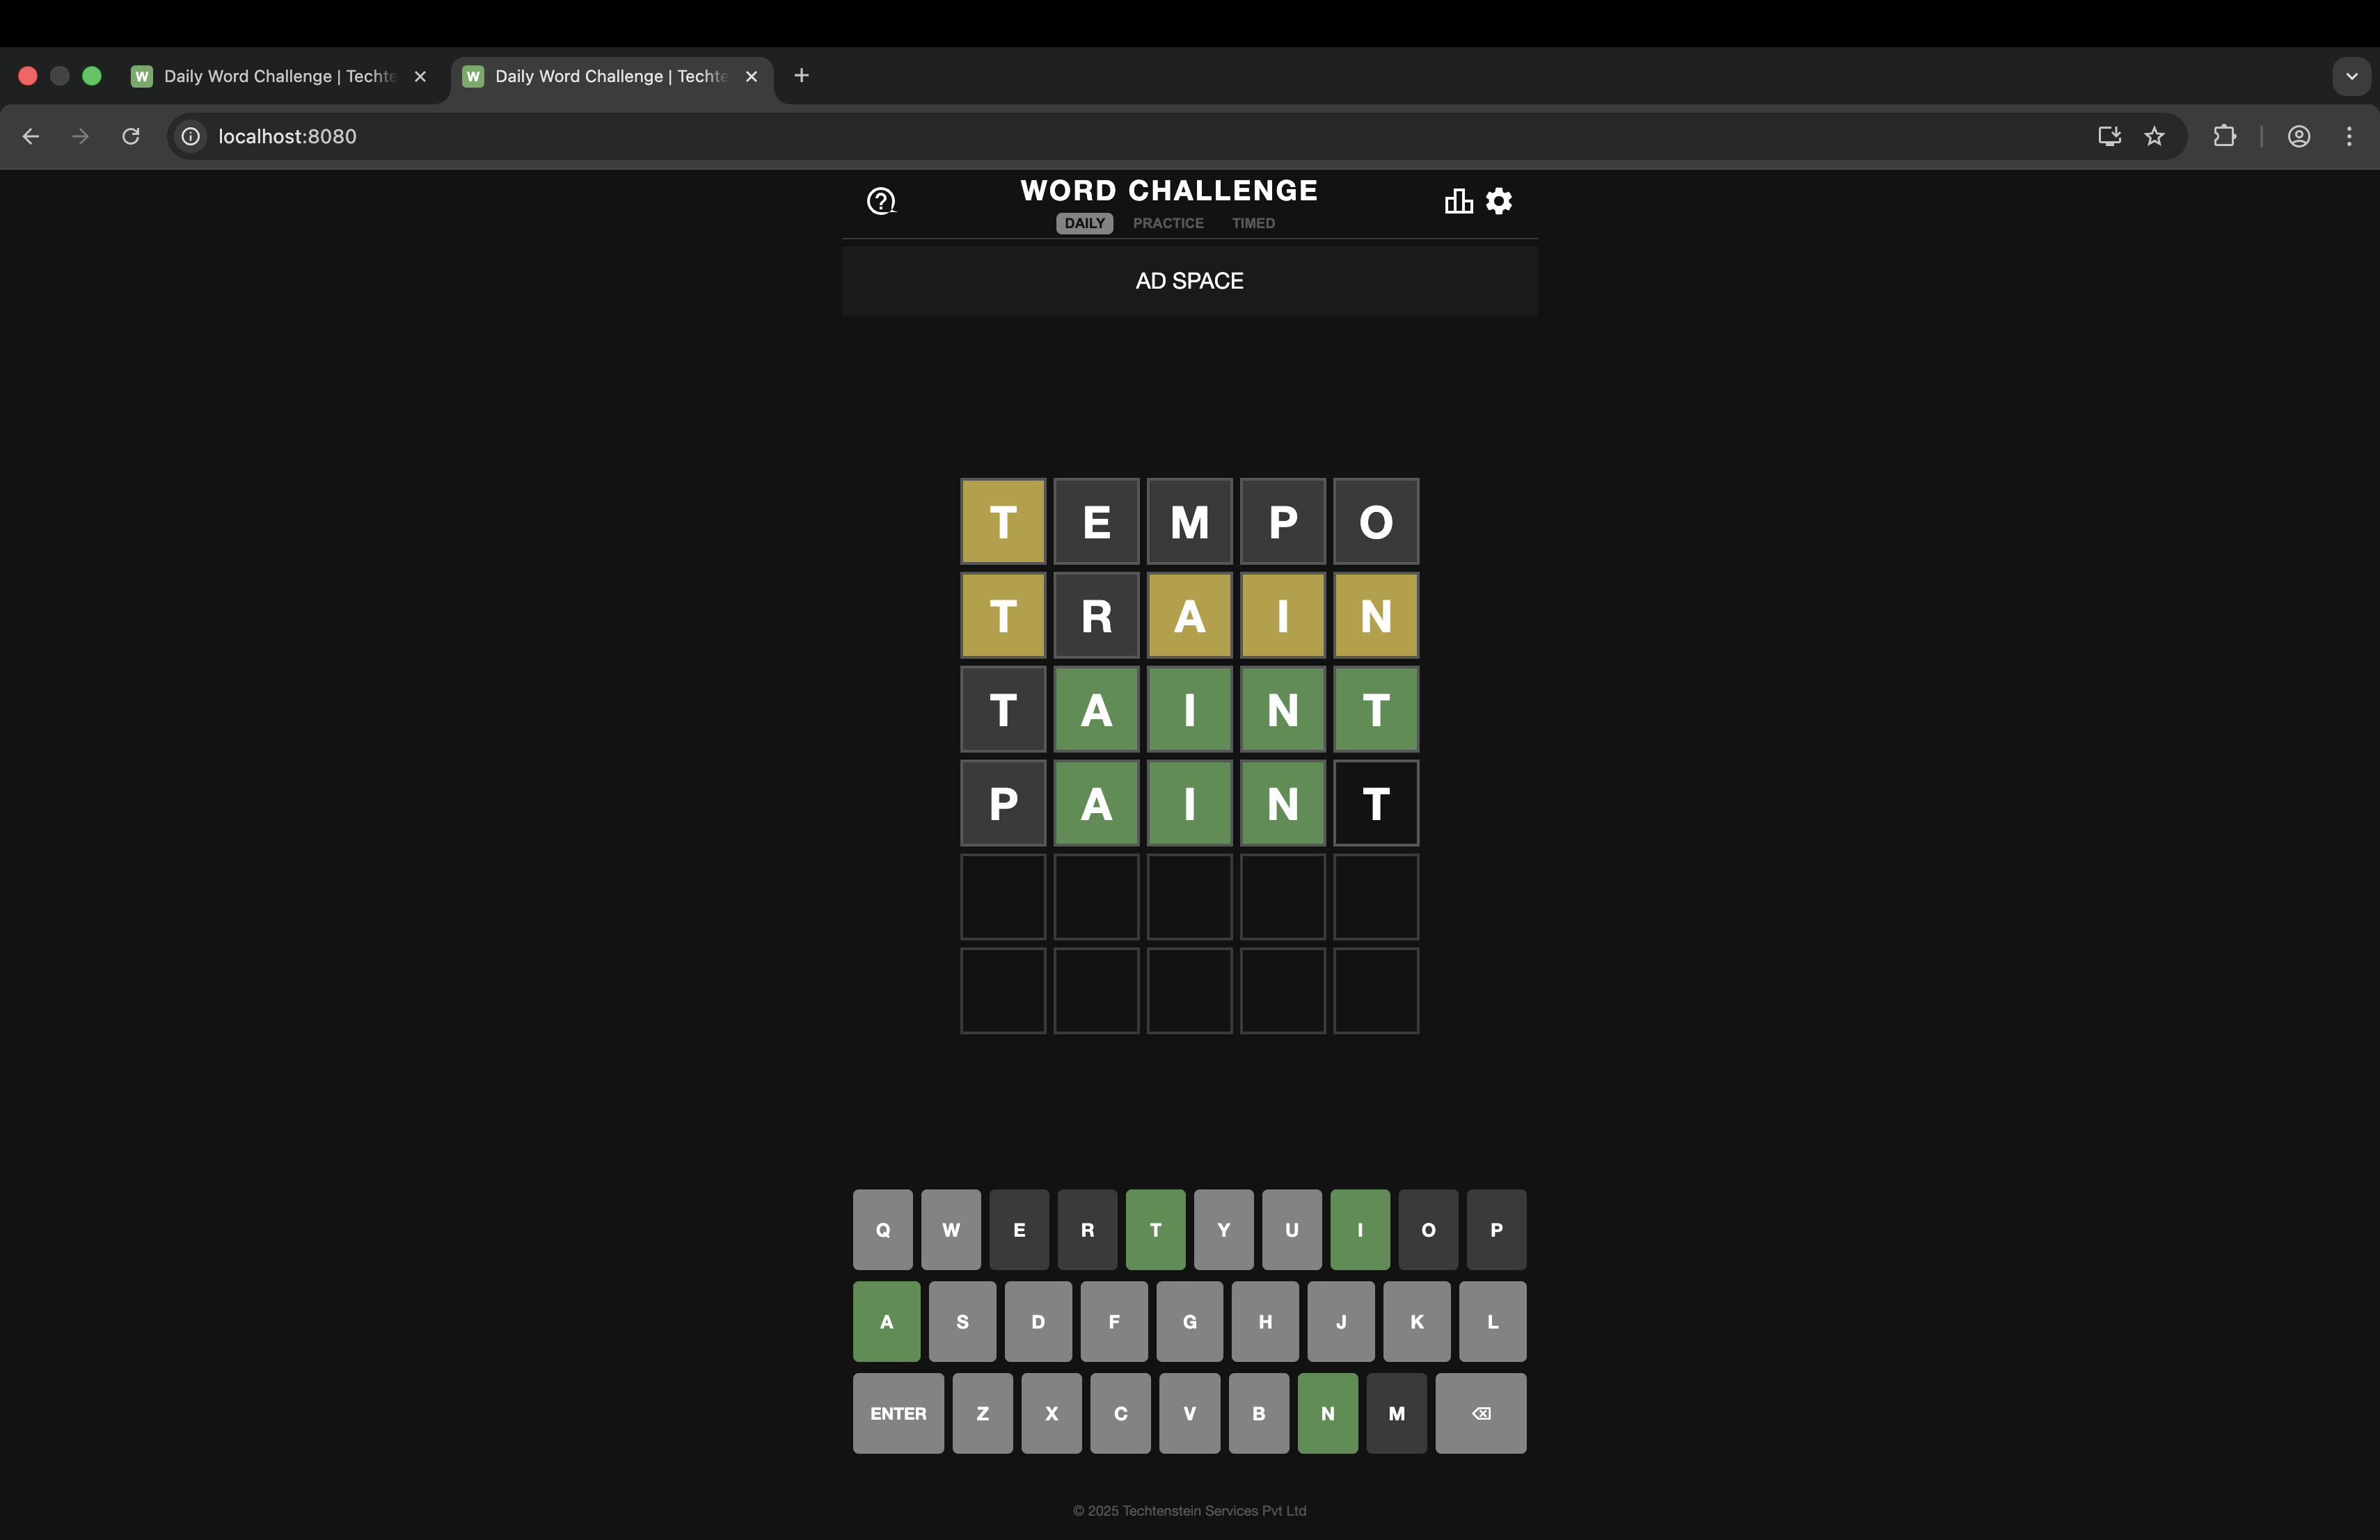Open the statistics bar chart icon

coord(1458,201)
